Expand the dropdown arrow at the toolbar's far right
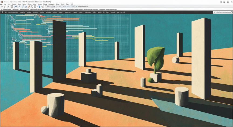Screen dimensions: 233x127 point(232,6)
